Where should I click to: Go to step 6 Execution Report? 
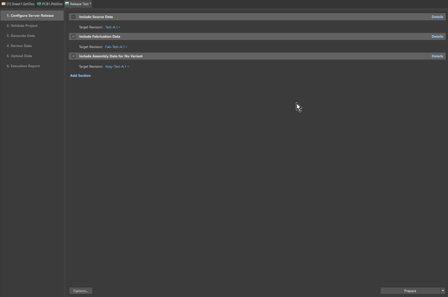(x=32, y=66)
